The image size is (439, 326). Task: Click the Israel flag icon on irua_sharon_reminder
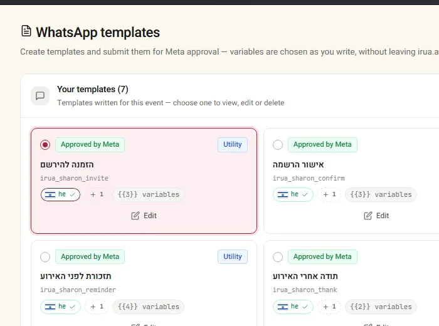tap(50, 307)
